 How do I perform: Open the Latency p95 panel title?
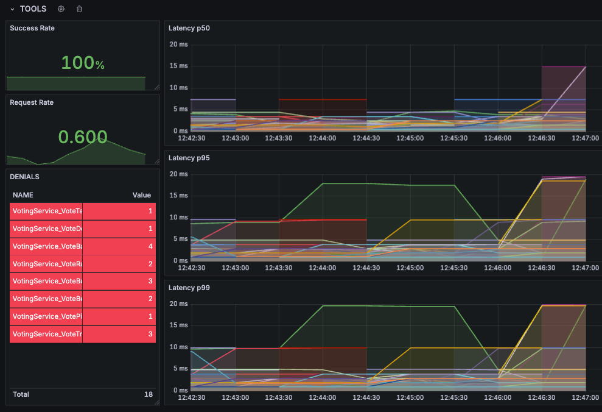[x=189, y=158]
